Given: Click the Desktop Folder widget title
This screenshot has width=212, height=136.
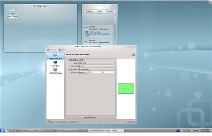Looking at the screenshot, I should click(x=40, y=6).
